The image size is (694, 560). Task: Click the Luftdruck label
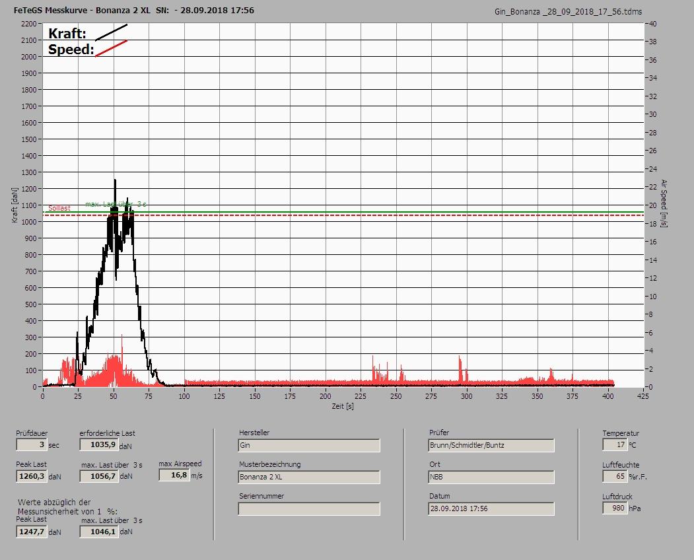click(617, 497)
